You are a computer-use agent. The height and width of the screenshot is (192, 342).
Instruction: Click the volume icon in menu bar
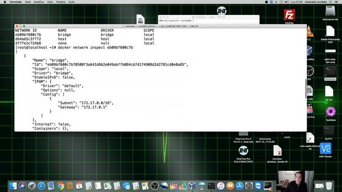[286, 2]
